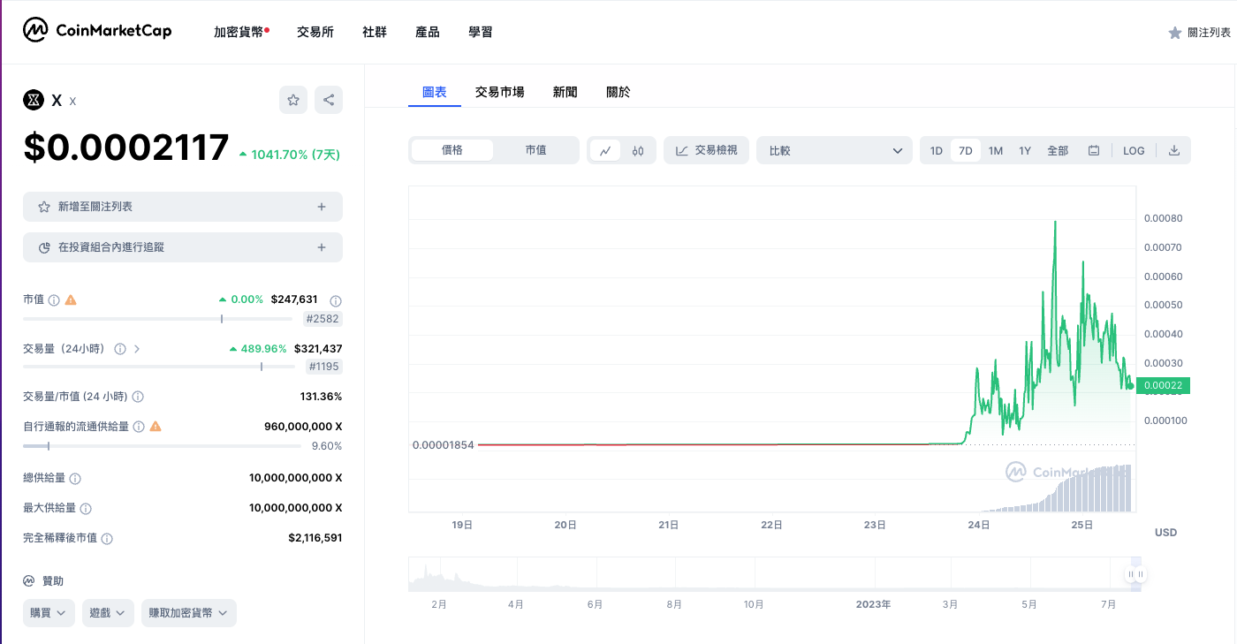This screenshot has width=1237, height=644.
Task: Open the 社群 menu
Action: coord(375,32)
